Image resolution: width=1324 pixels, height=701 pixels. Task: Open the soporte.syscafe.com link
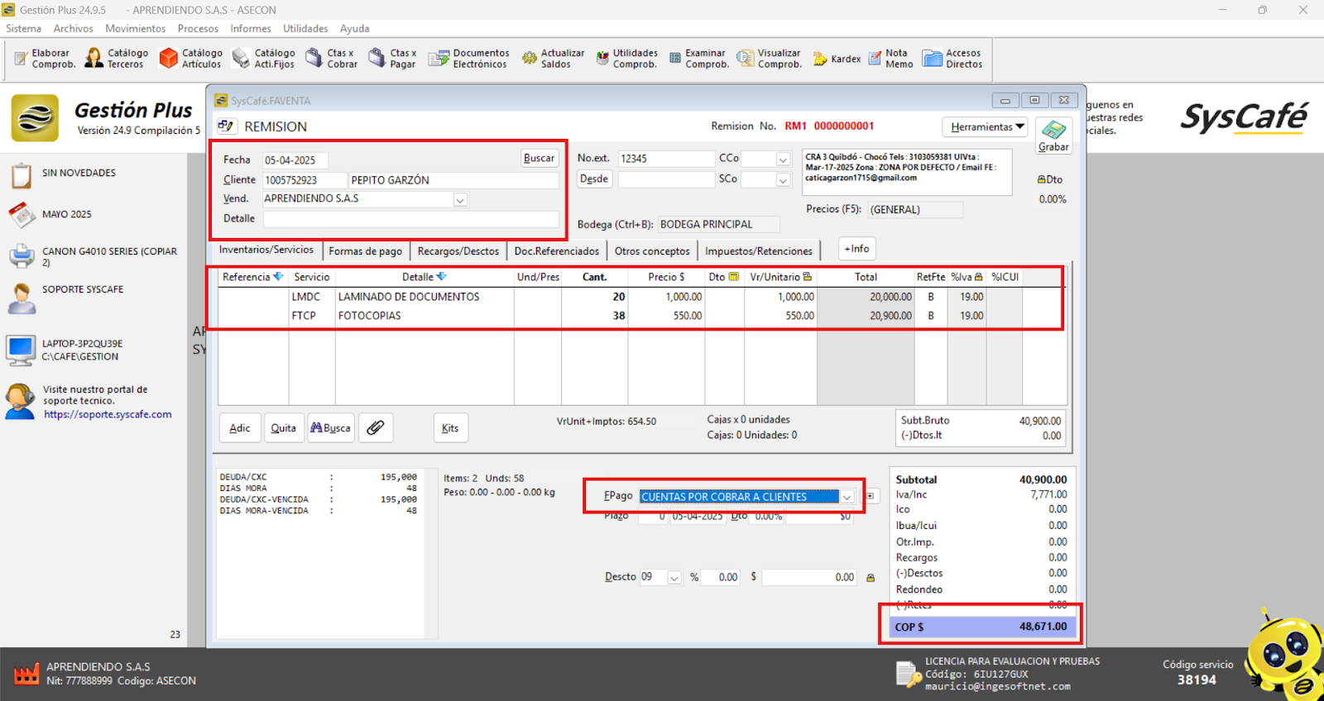[108, 414]
